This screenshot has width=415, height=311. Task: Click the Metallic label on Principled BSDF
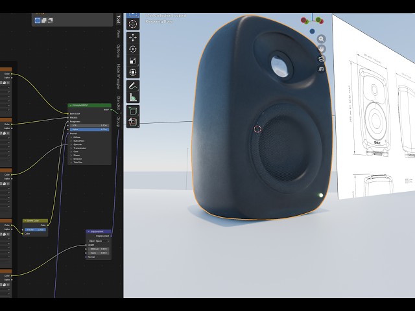point(73,117)
